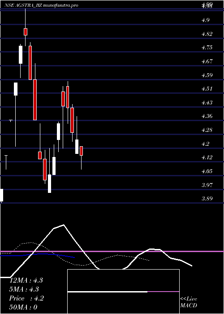Click the 4.9 price axis label
The width and height of the screenshot is (224, 314).
tap(206, 20)
